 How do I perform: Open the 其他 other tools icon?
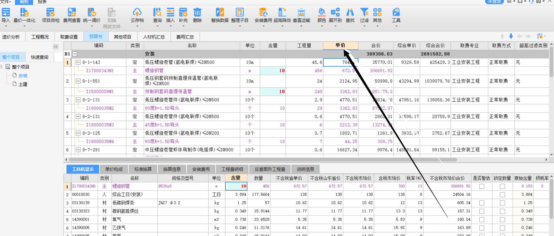click(x=377, y=13)
